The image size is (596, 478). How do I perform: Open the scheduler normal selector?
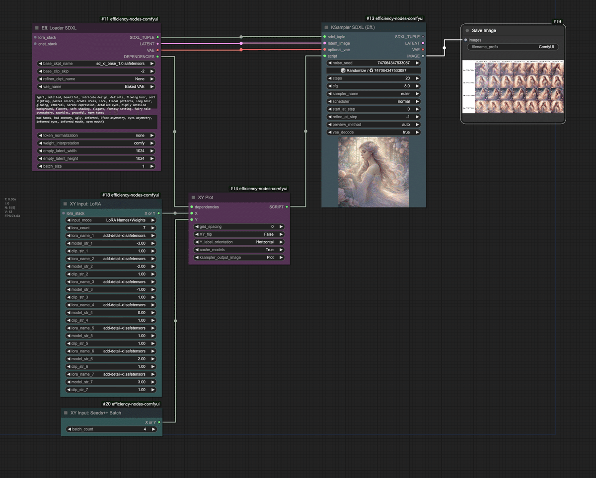pyautogui.click(x=373, y=101)
